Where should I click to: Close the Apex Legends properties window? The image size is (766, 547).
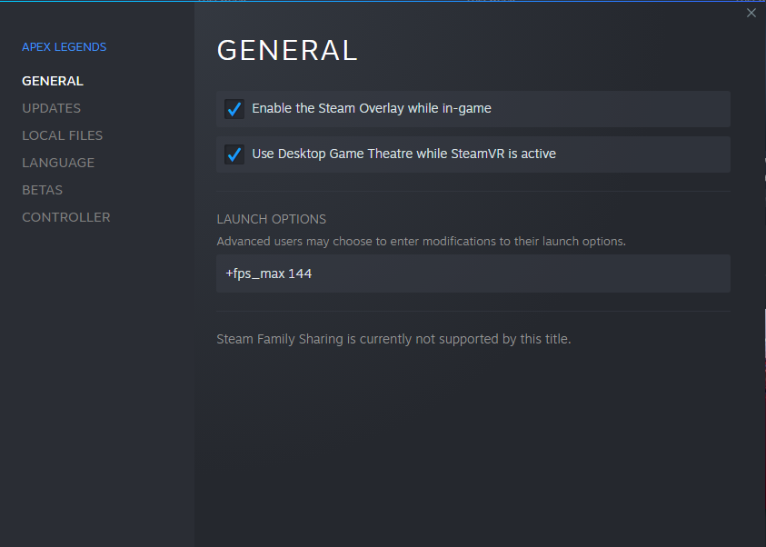[x=751, y=13]
